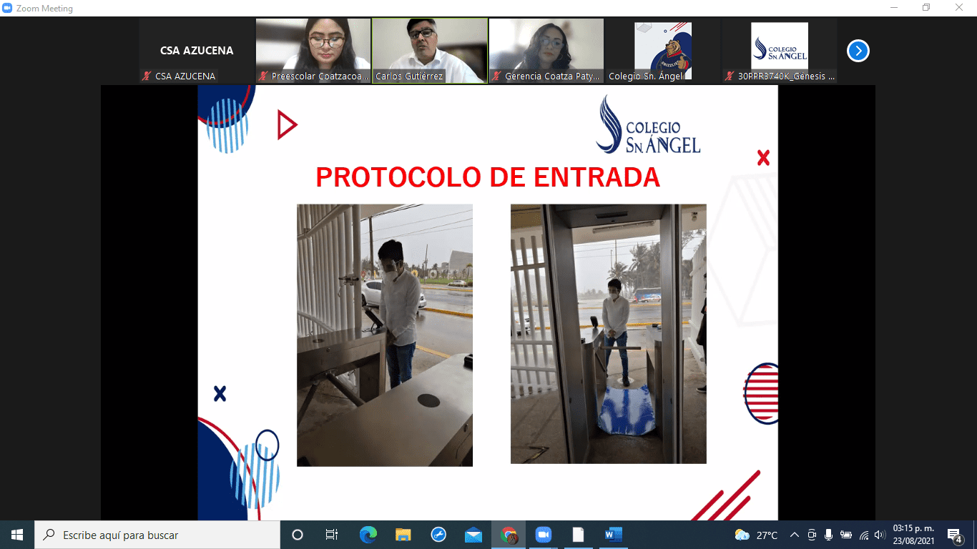Open Microsoft Word from the taskbar

(614, 535)
